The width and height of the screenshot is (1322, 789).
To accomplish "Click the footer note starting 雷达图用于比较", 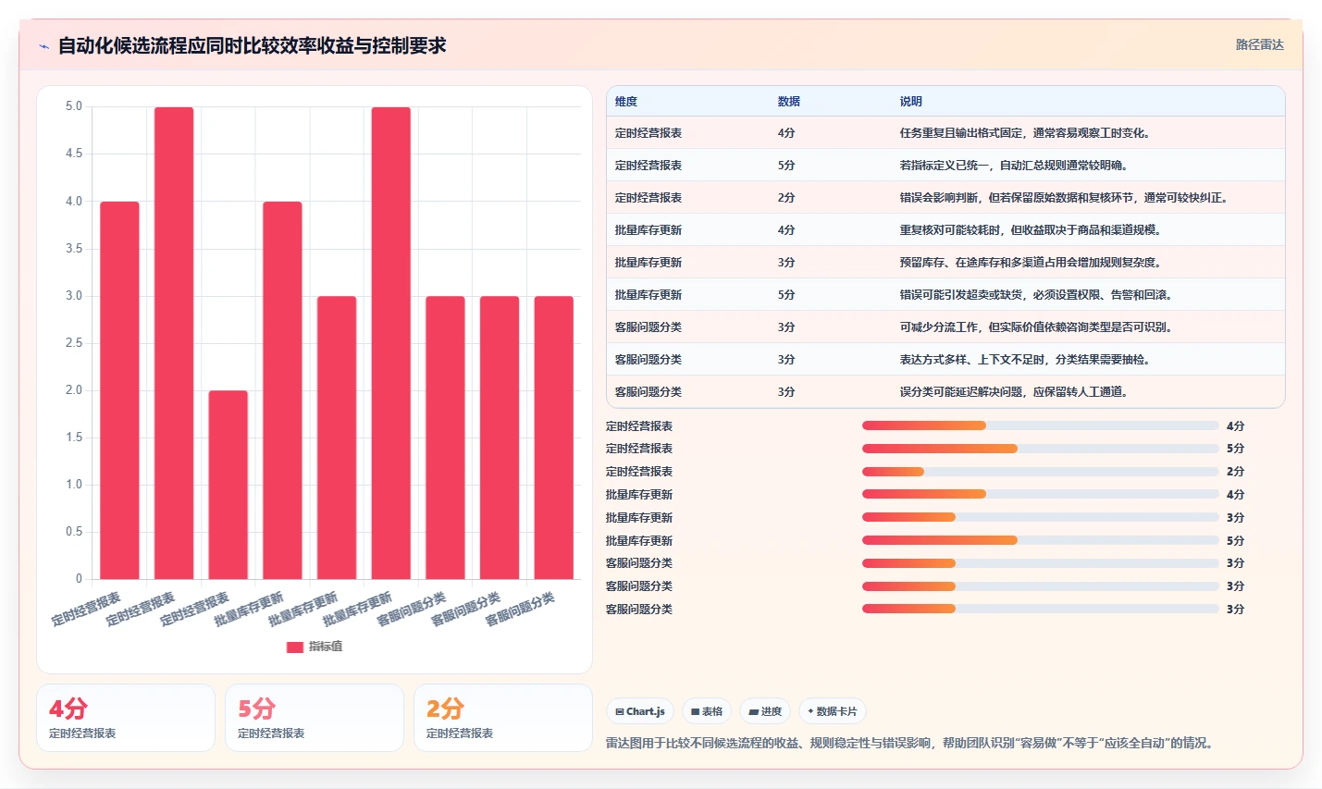I will [911, 743].
